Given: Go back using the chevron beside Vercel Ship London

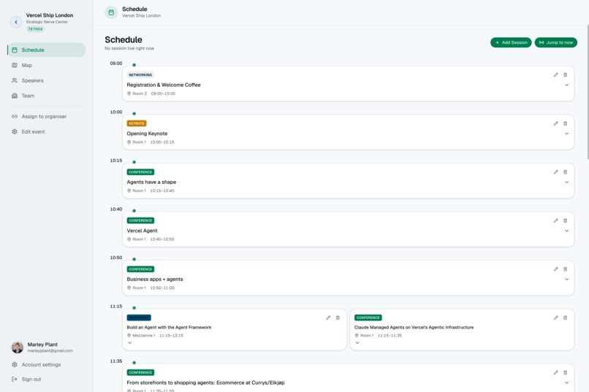Looking at the screenshot, I should [x=16, y=22].
